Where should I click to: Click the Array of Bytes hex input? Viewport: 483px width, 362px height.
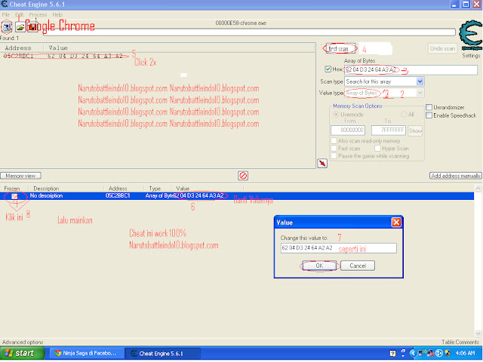tap(411, 70)
